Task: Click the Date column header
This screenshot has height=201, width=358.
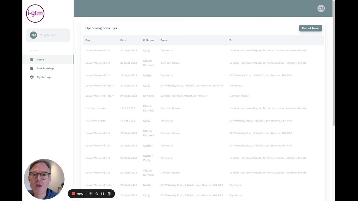Action: pos(123,40)
